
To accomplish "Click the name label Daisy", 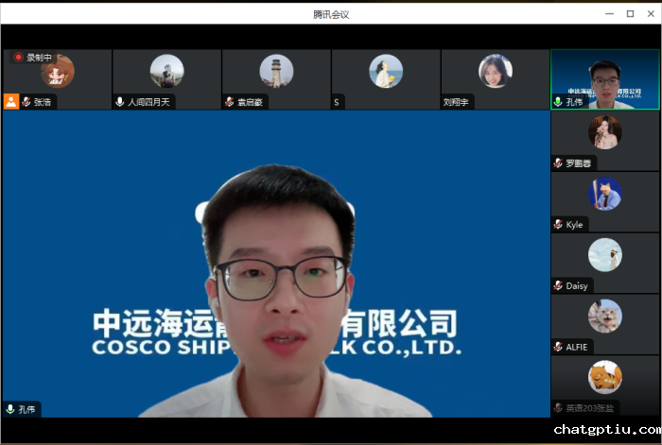I will 577,286.
